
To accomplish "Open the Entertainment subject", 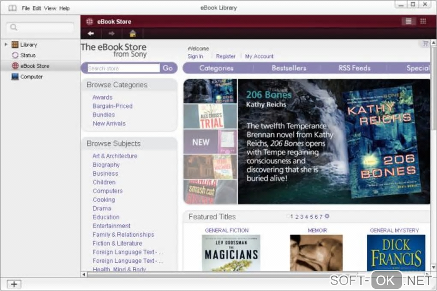I will (111, 226).
